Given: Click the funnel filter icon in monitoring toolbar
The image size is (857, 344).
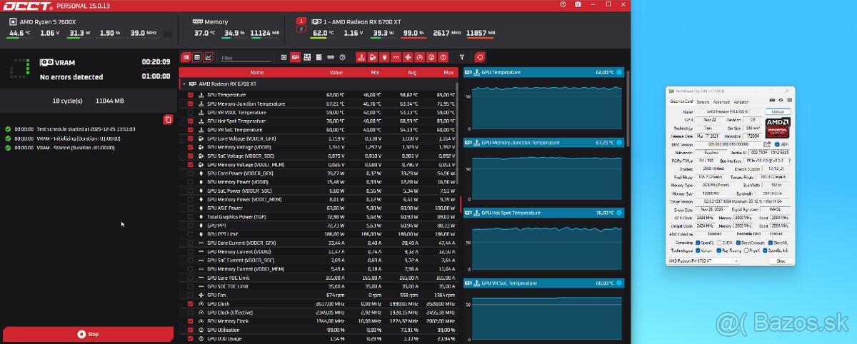Looking at the screenshot, I should click(x=462, y=57).
